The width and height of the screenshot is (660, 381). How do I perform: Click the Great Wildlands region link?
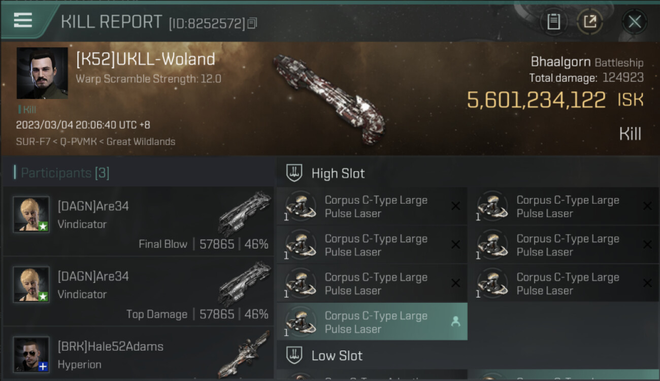(141, 142)
